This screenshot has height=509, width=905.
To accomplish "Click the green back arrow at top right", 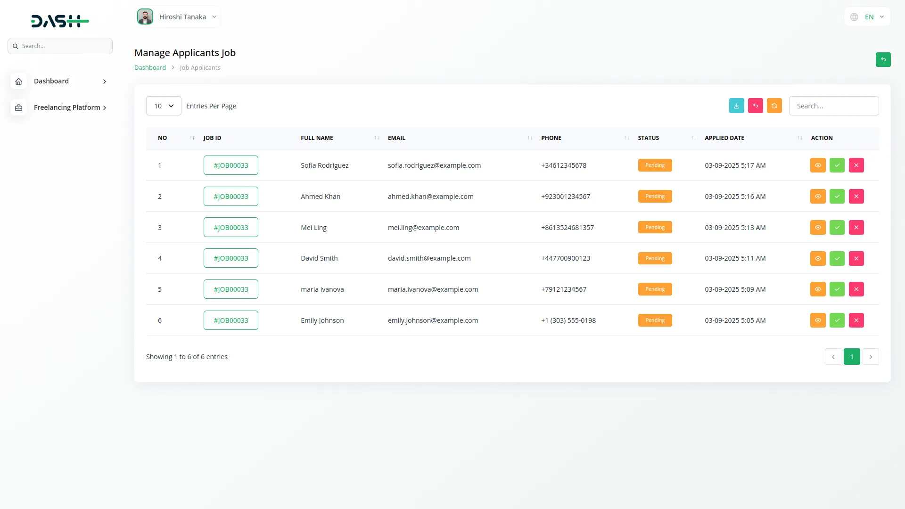I will [x=883, y=60].
